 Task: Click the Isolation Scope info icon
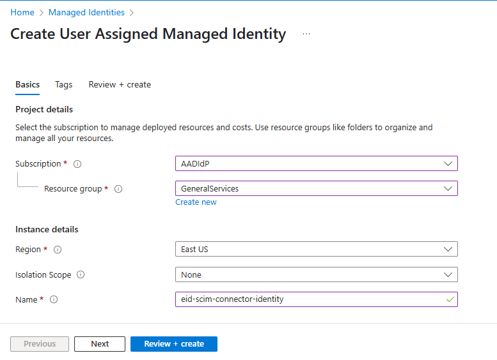click(x=81, y=275)
